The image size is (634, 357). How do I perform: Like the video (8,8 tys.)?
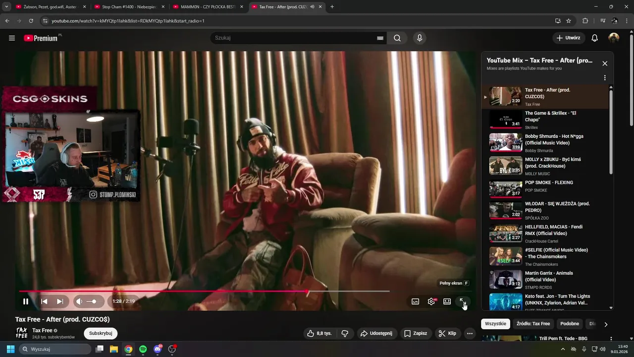[x=319, y=333]
